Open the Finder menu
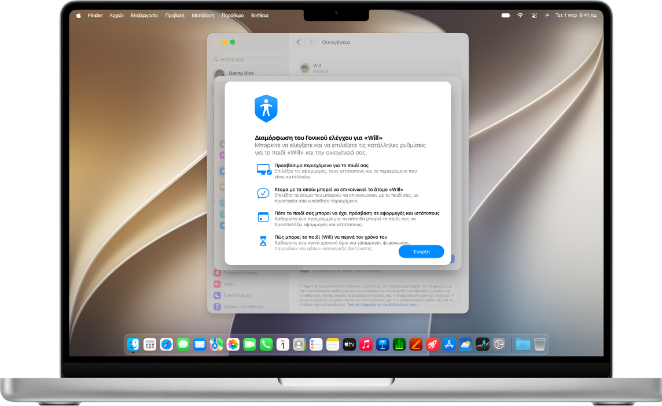 95,15
